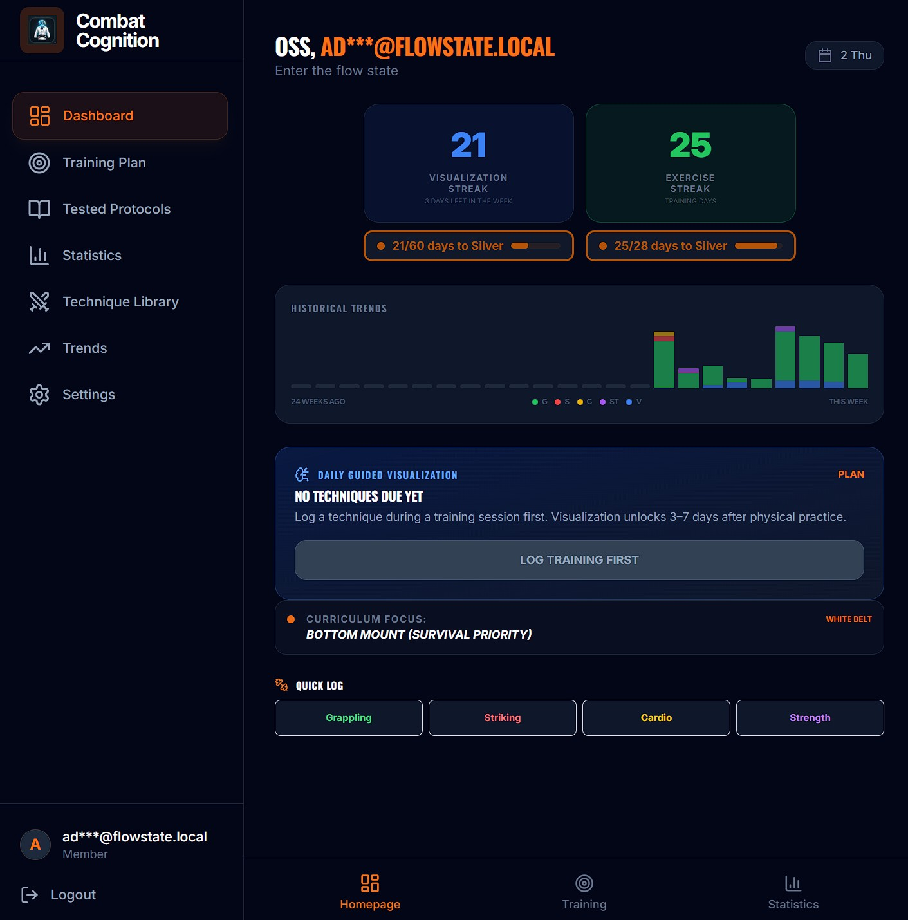Select the Dashboard grid icon
The height and width of the screenshot is (920, 908).
point(39,116)
